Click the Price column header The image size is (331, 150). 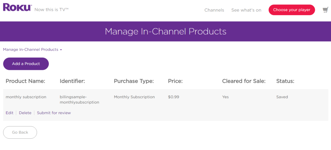point(175,81)
